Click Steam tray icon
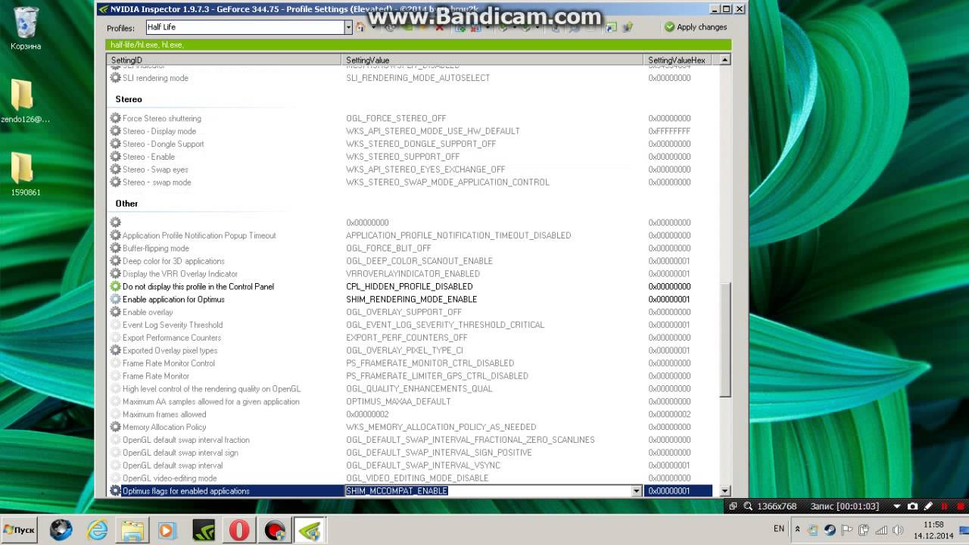The image size is (969, 545). click(x=830, y=529)
